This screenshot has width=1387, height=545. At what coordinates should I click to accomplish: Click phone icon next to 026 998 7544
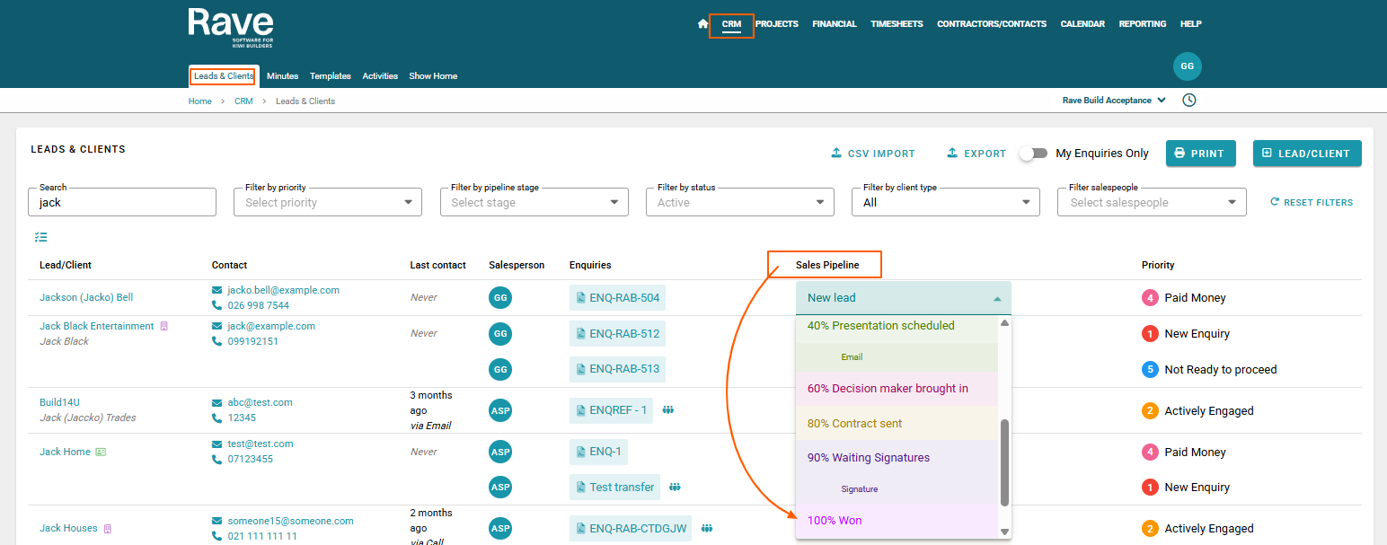click(216, 305)
